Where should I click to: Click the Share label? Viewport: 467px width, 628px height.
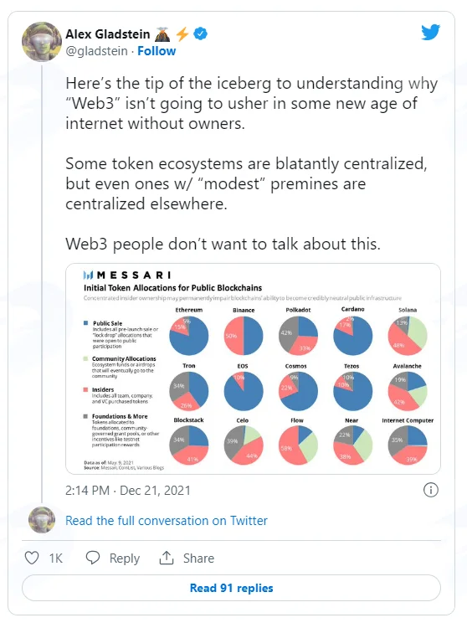pos(198,559)
